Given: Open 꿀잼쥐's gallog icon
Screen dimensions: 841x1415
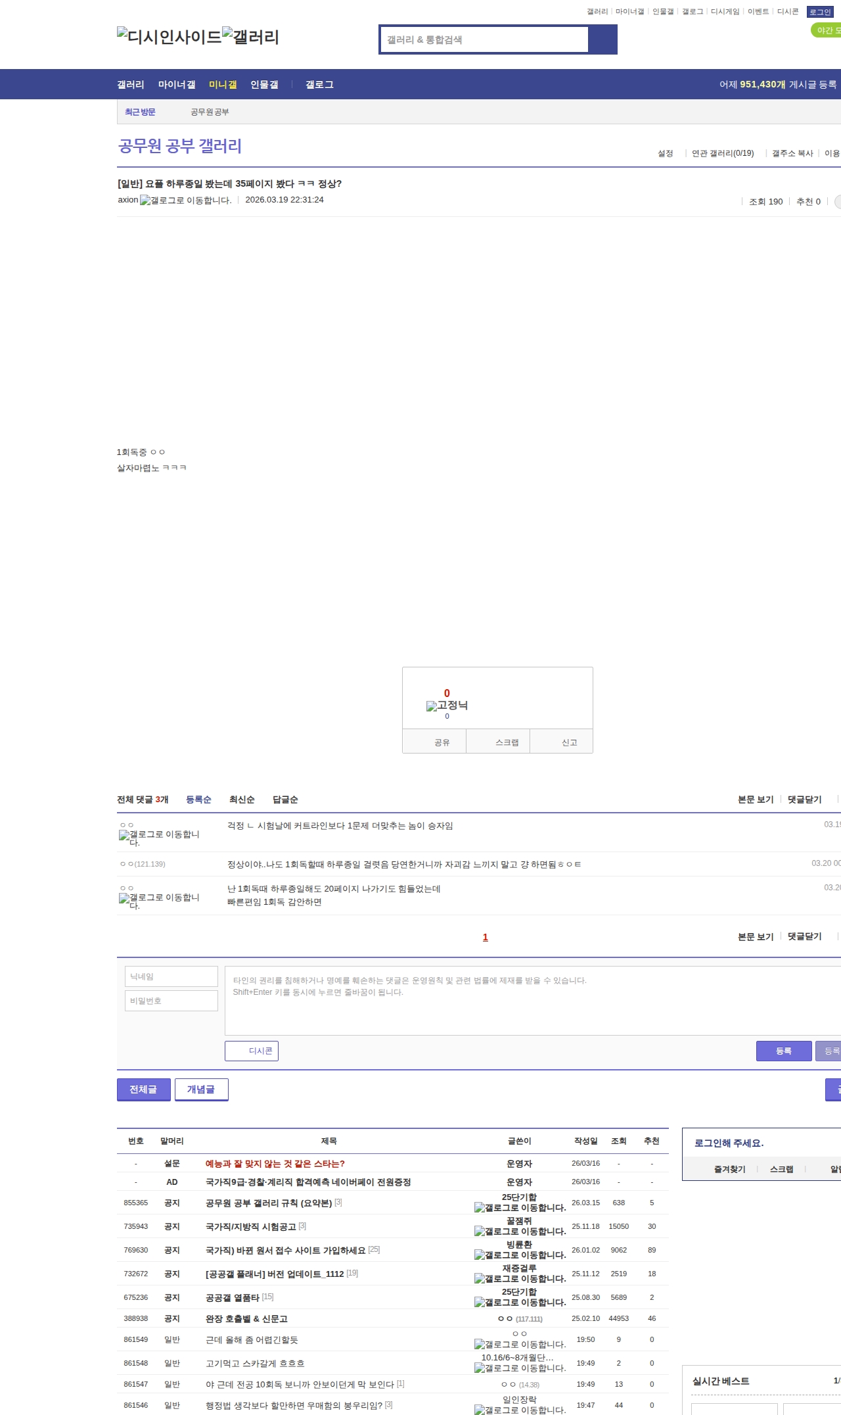Looking at the screenshot, I should 520,1232.
